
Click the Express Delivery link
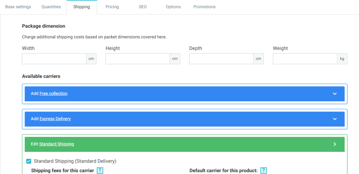pyautogui.click(x=55, y=119)
